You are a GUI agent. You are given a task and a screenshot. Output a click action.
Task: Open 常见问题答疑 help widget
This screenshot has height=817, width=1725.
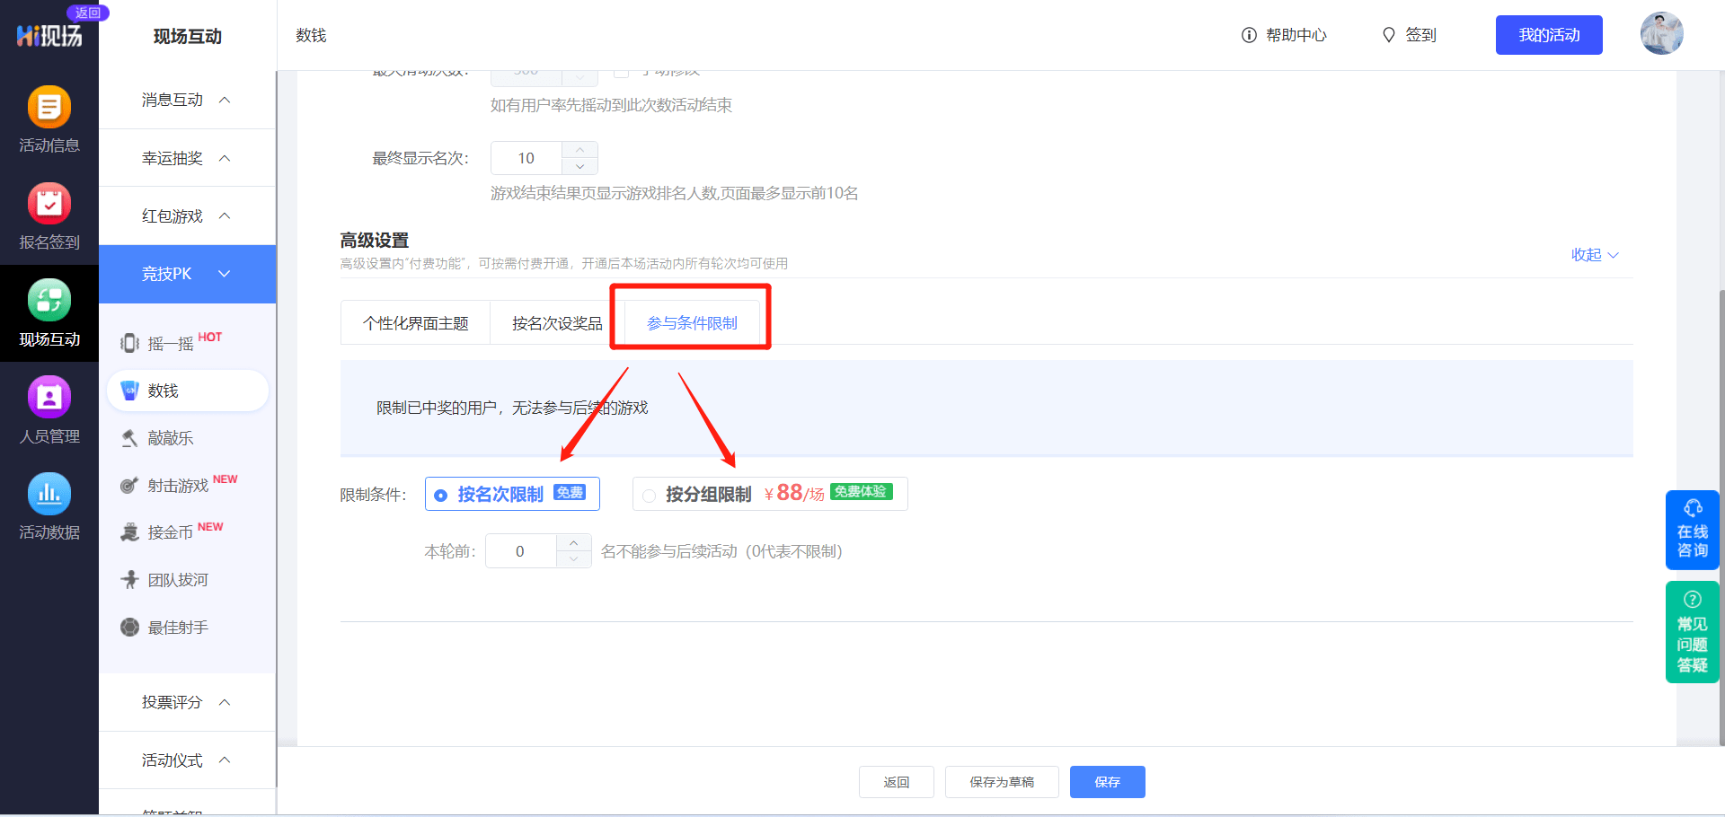1692,632
